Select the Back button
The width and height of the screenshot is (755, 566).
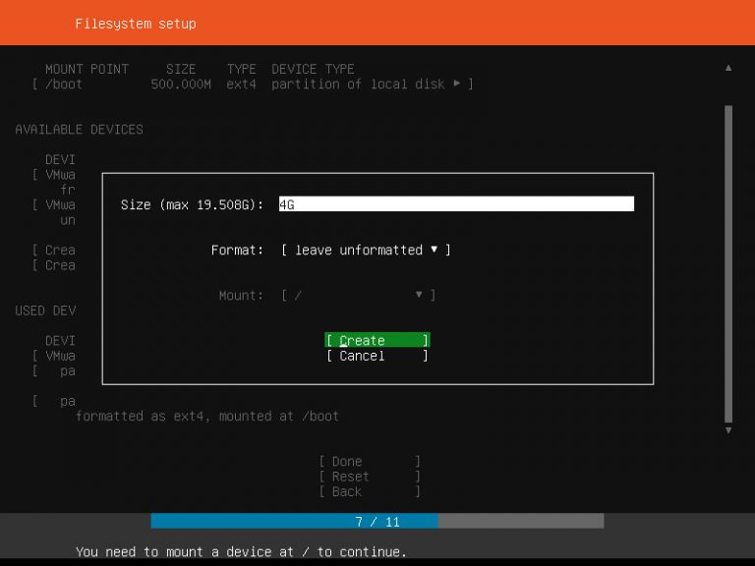click(370, 491)
